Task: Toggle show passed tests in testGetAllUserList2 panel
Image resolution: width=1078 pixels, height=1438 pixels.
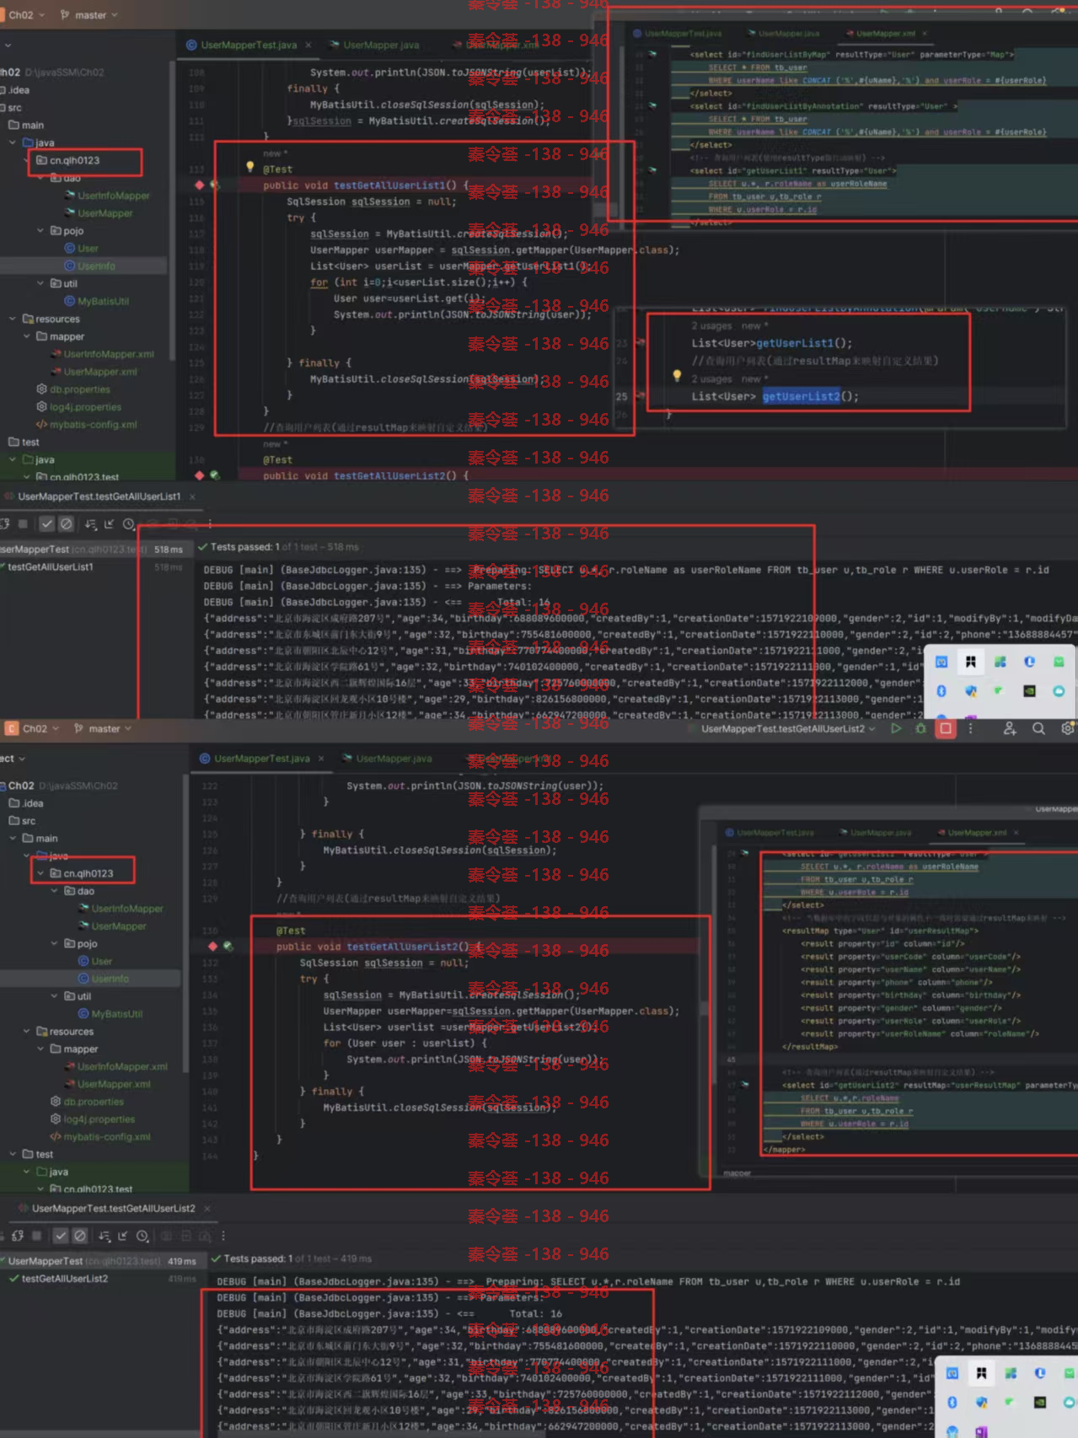Action: [61, 1237]
